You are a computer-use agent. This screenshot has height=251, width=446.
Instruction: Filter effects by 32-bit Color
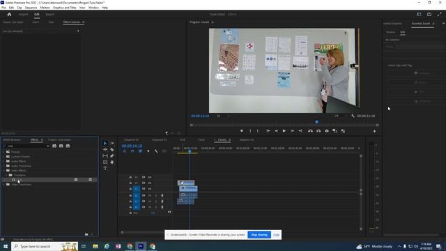(61, 146)
